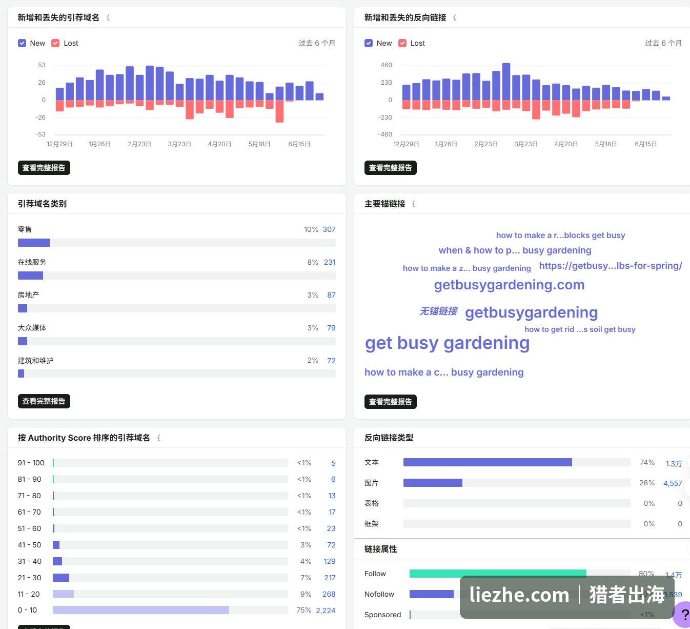Toggle Lost checkbox in backlinks chart
The height and width of the screenshot is (629, 690).
point(402,43)
